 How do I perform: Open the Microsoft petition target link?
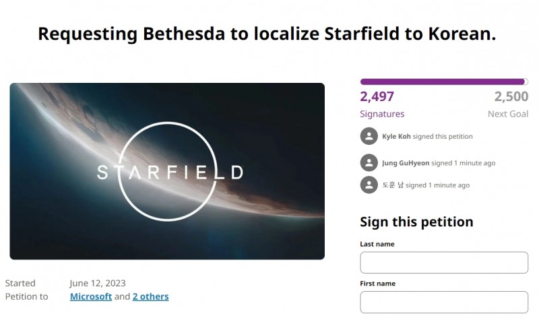point(91,296)
